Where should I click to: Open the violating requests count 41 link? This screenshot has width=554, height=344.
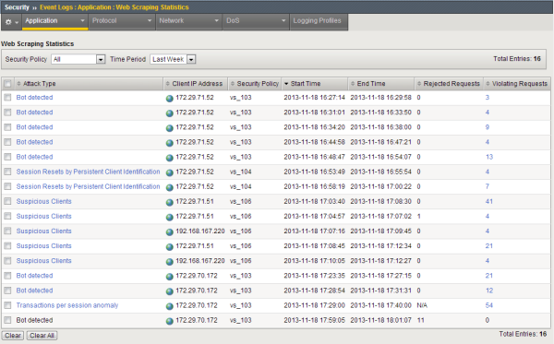(x=489, y=201)
